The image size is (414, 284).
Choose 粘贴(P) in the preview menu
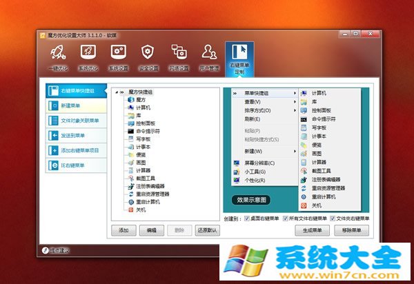253,131
